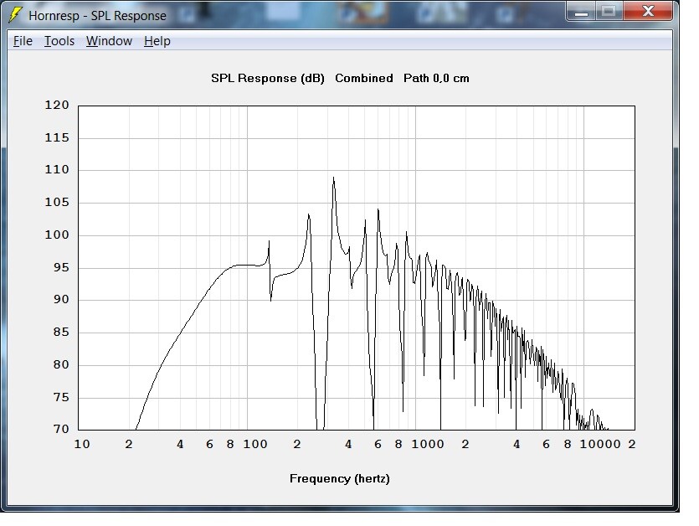Click the window title 'Hornresp - SPL Response'
Image resolution: width=699 pixels, height=526 pixels.
97,16
